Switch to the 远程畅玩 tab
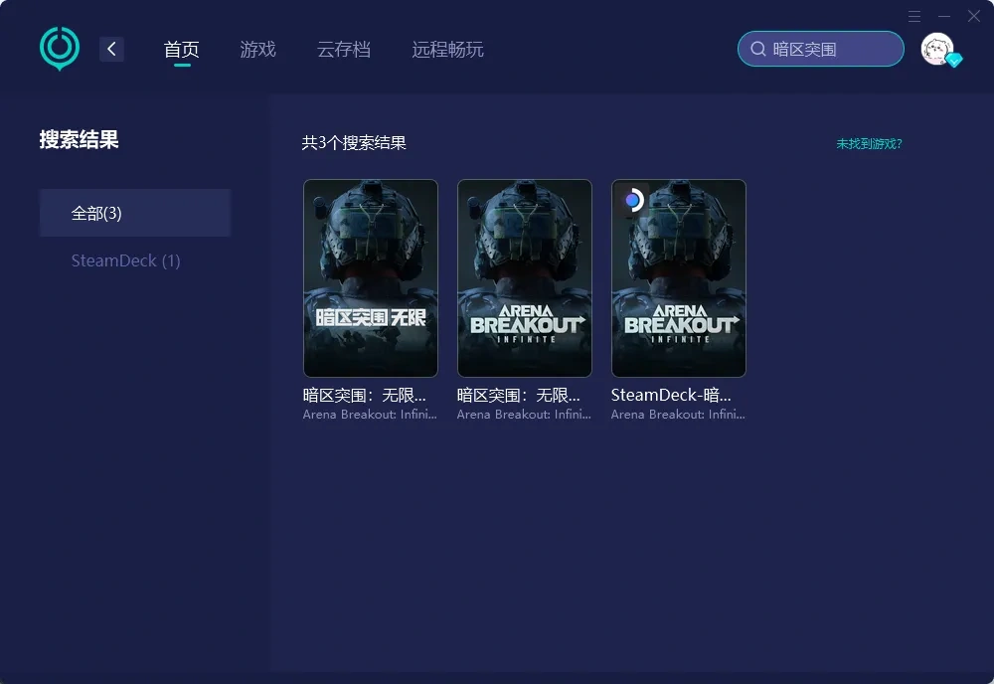 click(x=446, y=48)
